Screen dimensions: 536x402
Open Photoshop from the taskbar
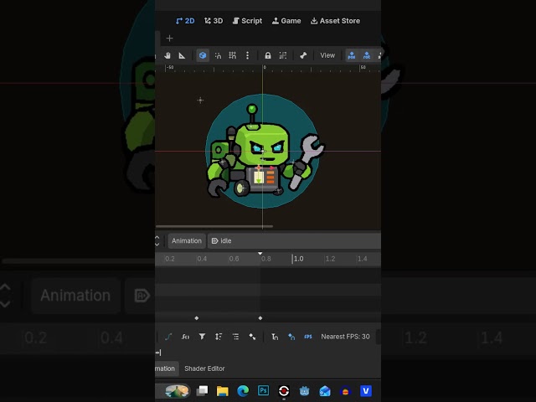click(263, 390)
